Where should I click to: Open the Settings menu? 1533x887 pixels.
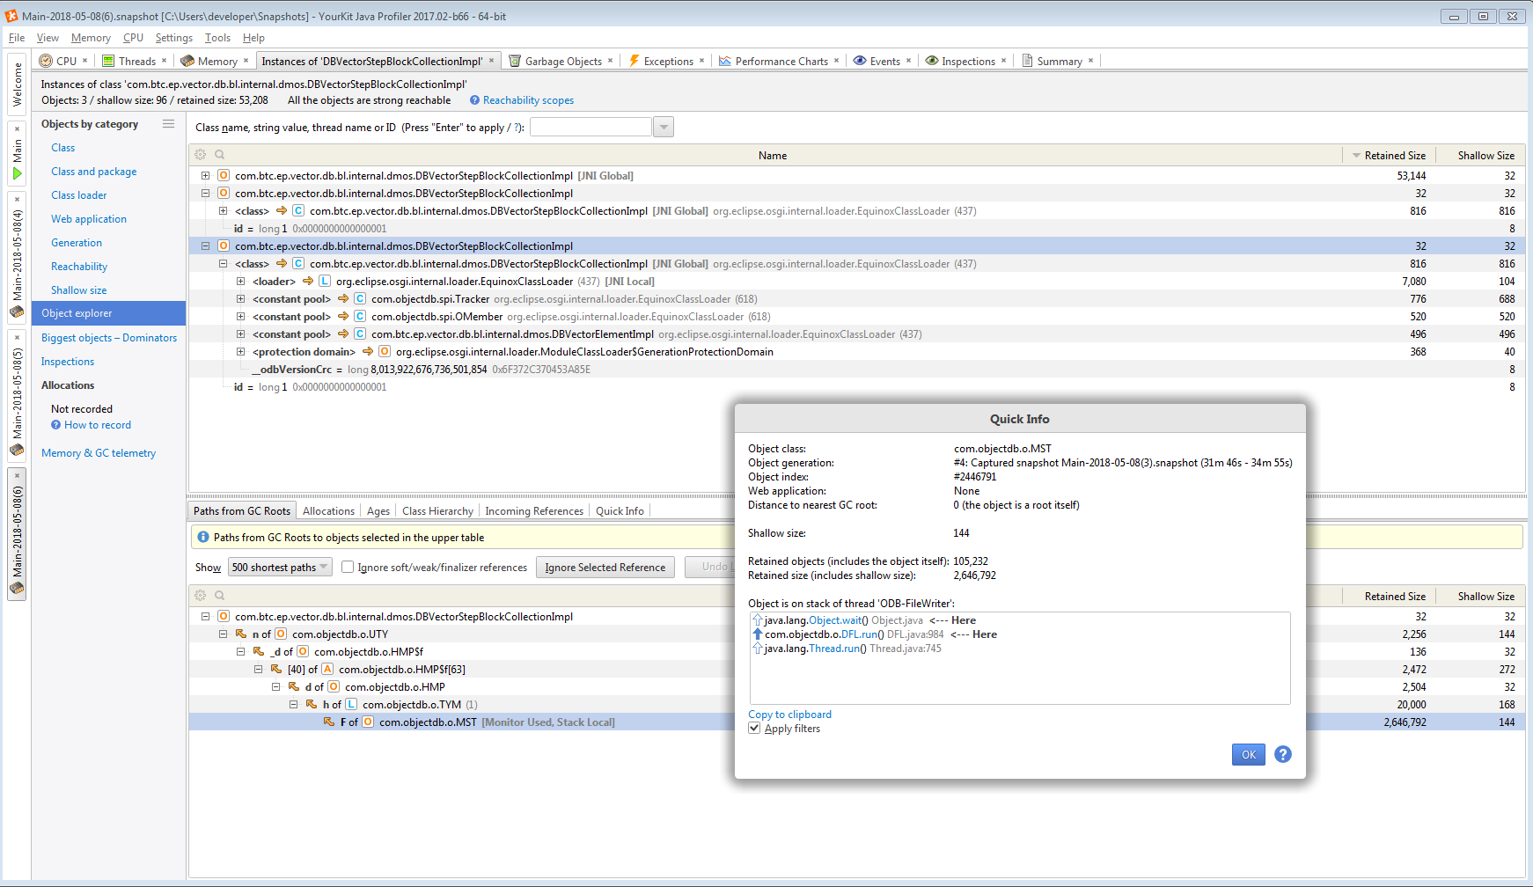tap(173, 38)
